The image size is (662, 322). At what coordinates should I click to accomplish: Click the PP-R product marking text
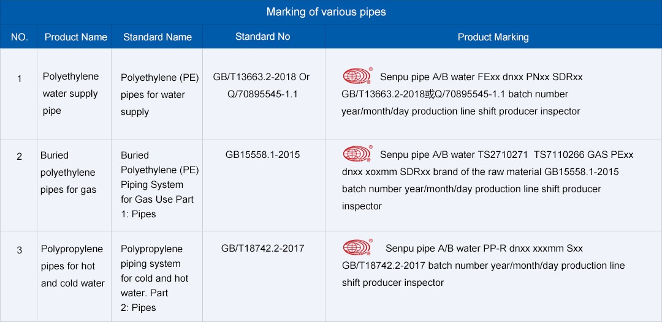(x=484, y=249)
